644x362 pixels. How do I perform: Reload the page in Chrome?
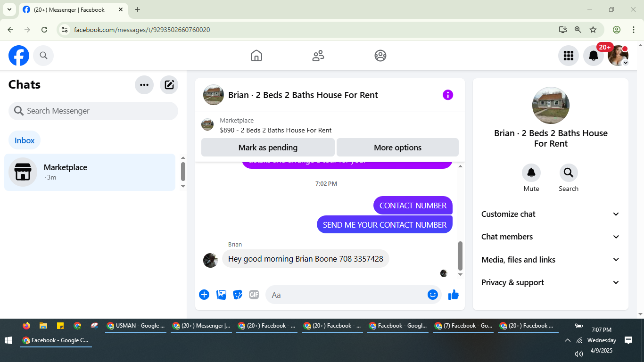44,30
